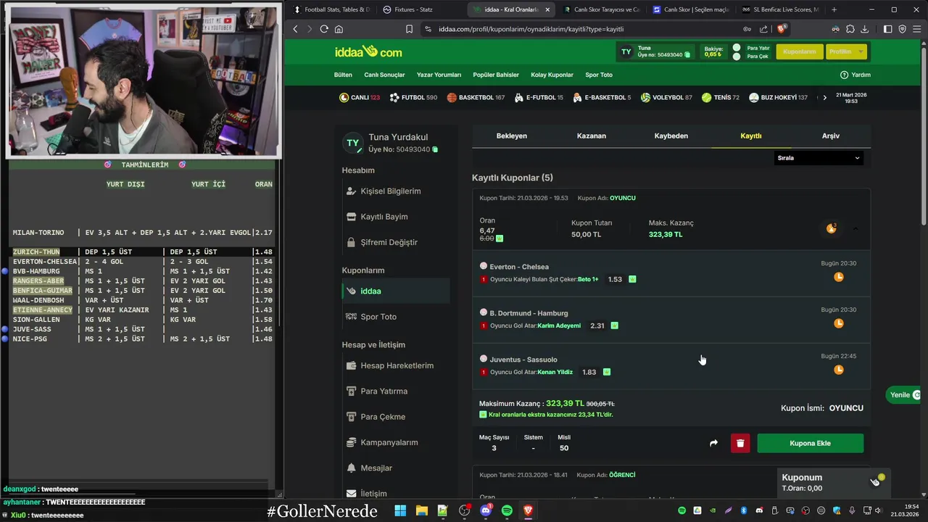
Task: Filter by BUZ HOKEYİ 137
Action: click(x=778, y=97)
